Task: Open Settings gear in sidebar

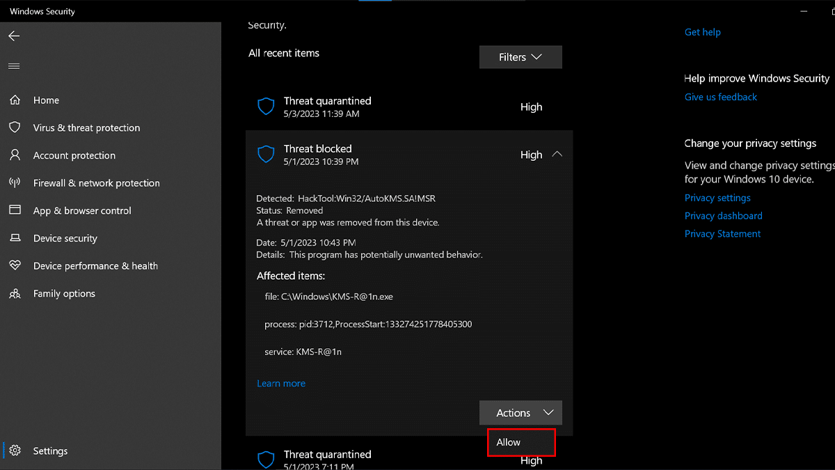Action: click(x=15, y=451)
